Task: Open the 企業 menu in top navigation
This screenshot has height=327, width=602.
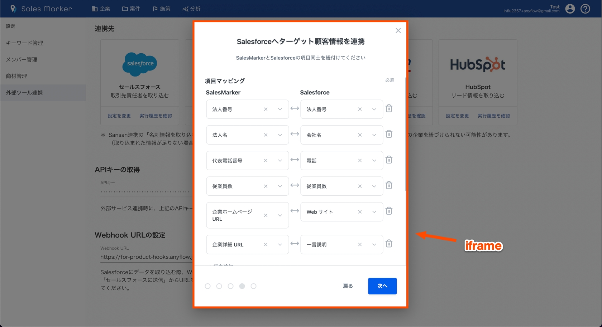Action: 101,9
